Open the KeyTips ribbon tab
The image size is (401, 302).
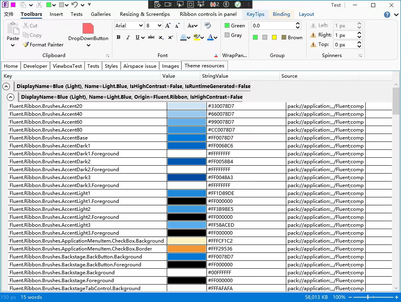255,14
